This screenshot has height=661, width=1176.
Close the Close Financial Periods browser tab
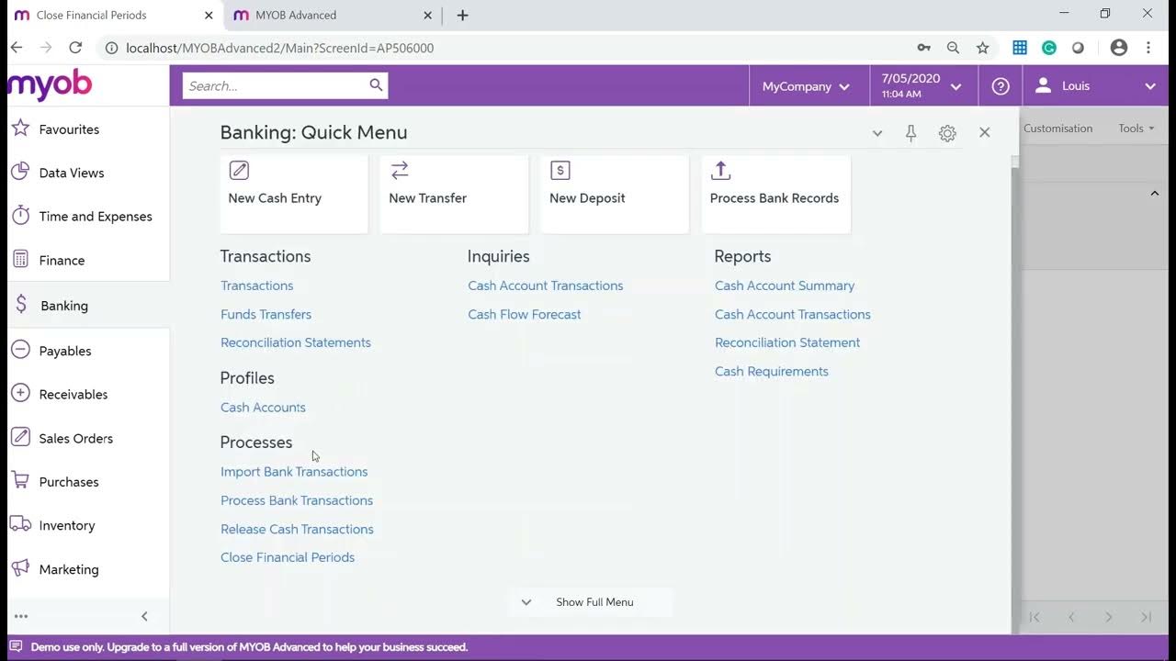tap(209, 15)
